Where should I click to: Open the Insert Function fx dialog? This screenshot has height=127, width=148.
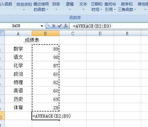(x=66, y=26)
